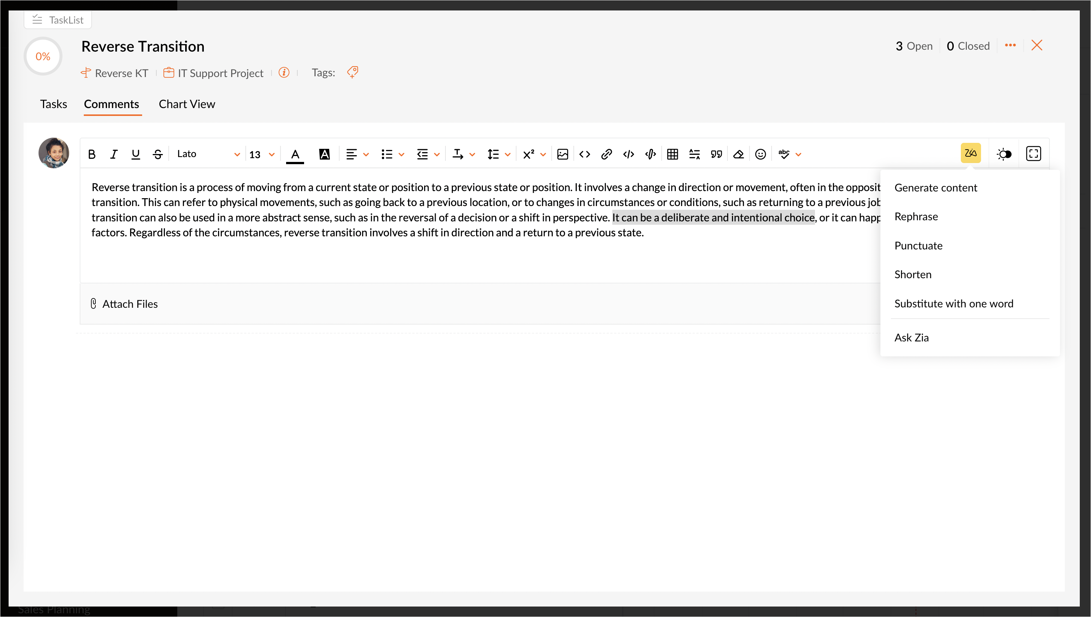
Task: Click the add tag icon next to Tags
Action: 352,73
